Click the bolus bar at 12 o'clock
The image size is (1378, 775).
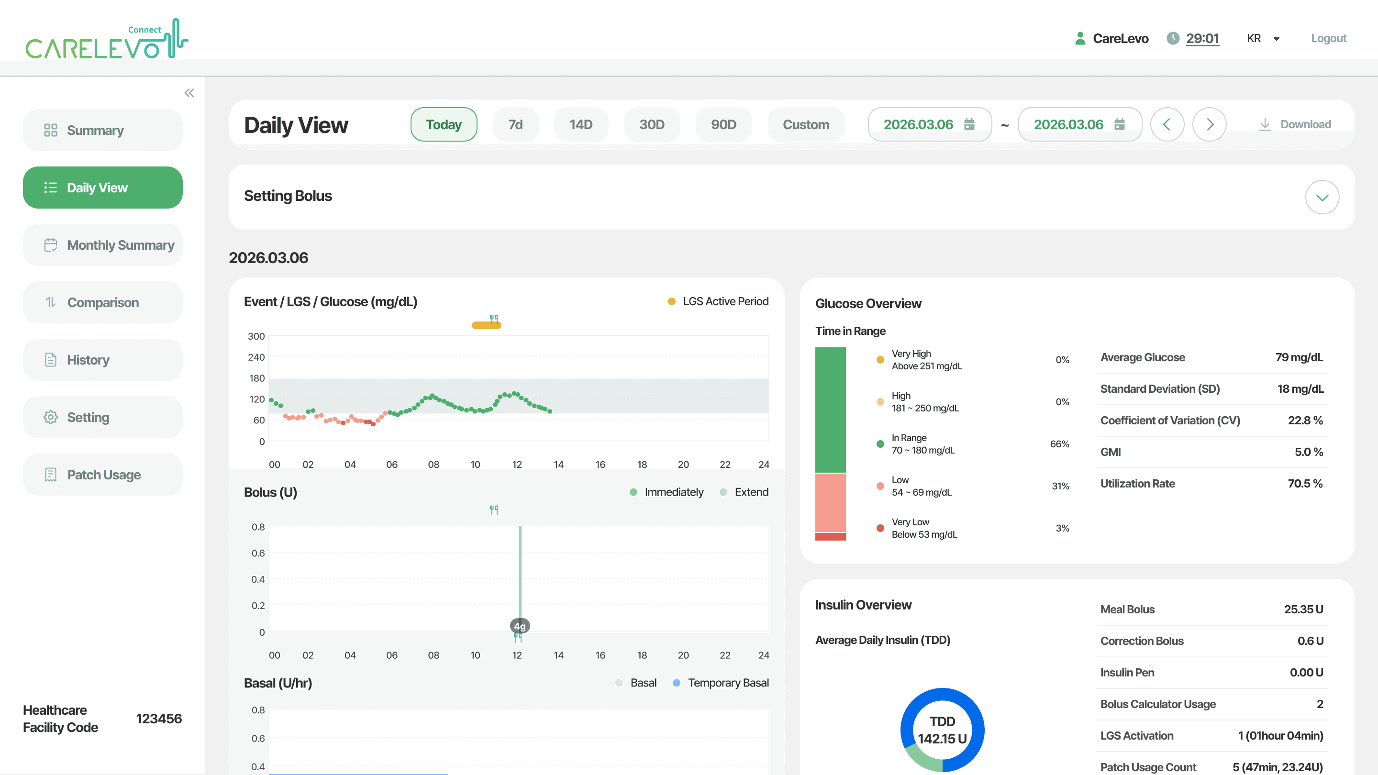(x=520, y=575)
